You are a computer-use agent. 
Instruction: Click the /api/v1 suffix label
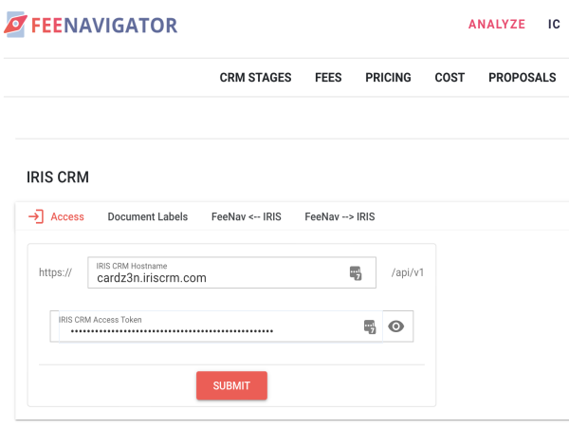408,272
